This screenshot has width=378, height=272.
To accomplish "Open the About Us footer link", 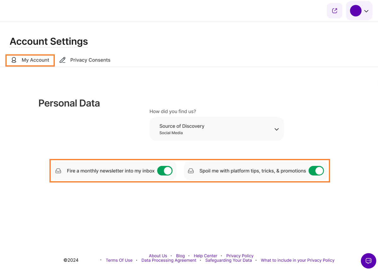I will pos(158,256).
